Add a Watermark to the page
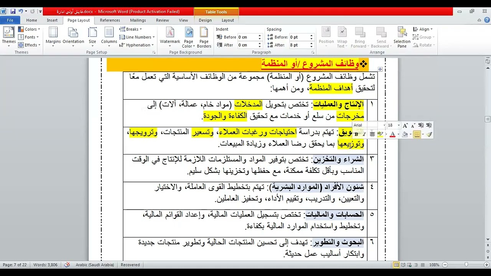This screenshot has width=491, height=276. click(x=170, y=37)
